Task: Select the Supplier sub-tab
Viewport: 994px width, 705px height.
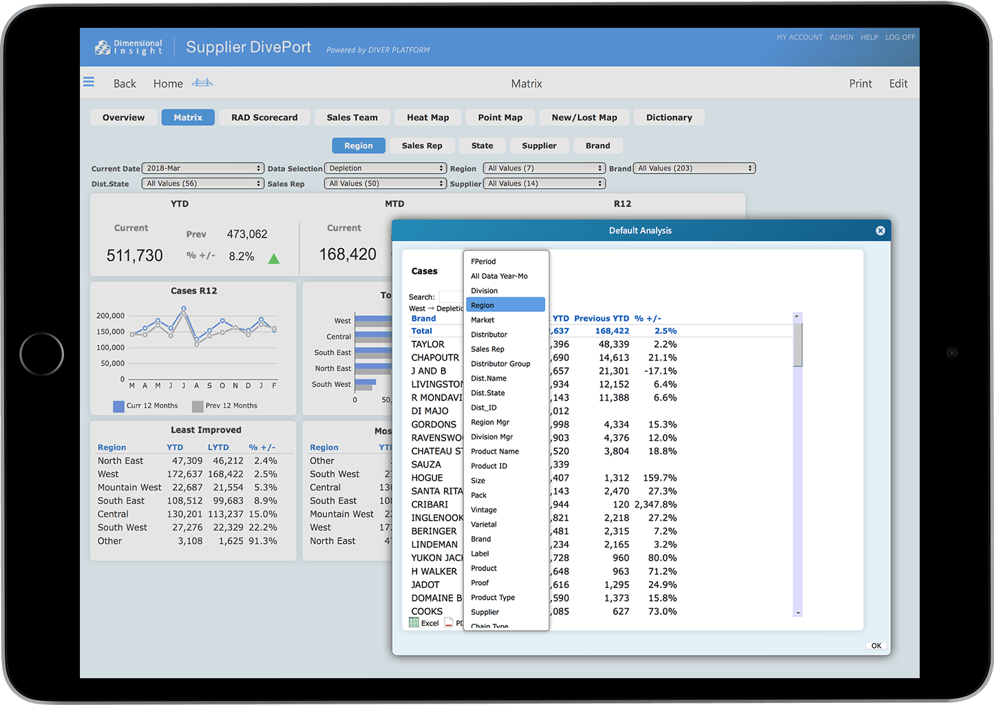Action: tap(539, 146)
